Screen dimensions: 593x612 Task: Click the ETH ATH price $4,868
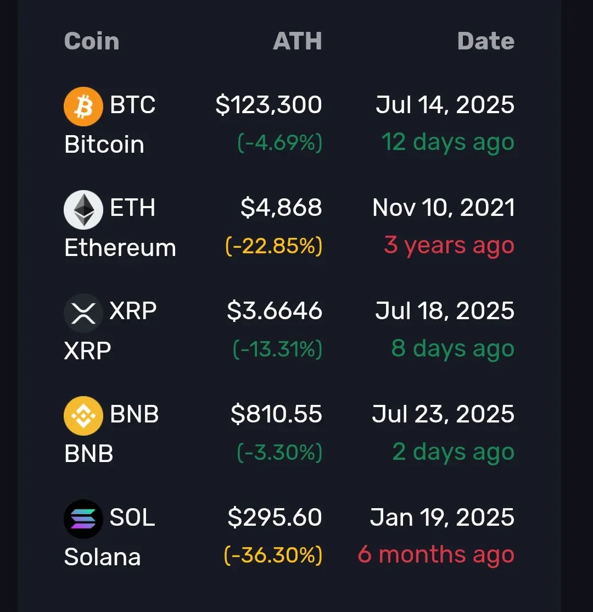pos(281,207)
